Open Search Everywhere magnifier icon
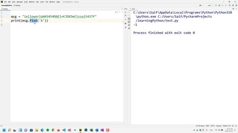Image resolution: width=238 pixels, height=133 pixels. (x=230, y=5)
